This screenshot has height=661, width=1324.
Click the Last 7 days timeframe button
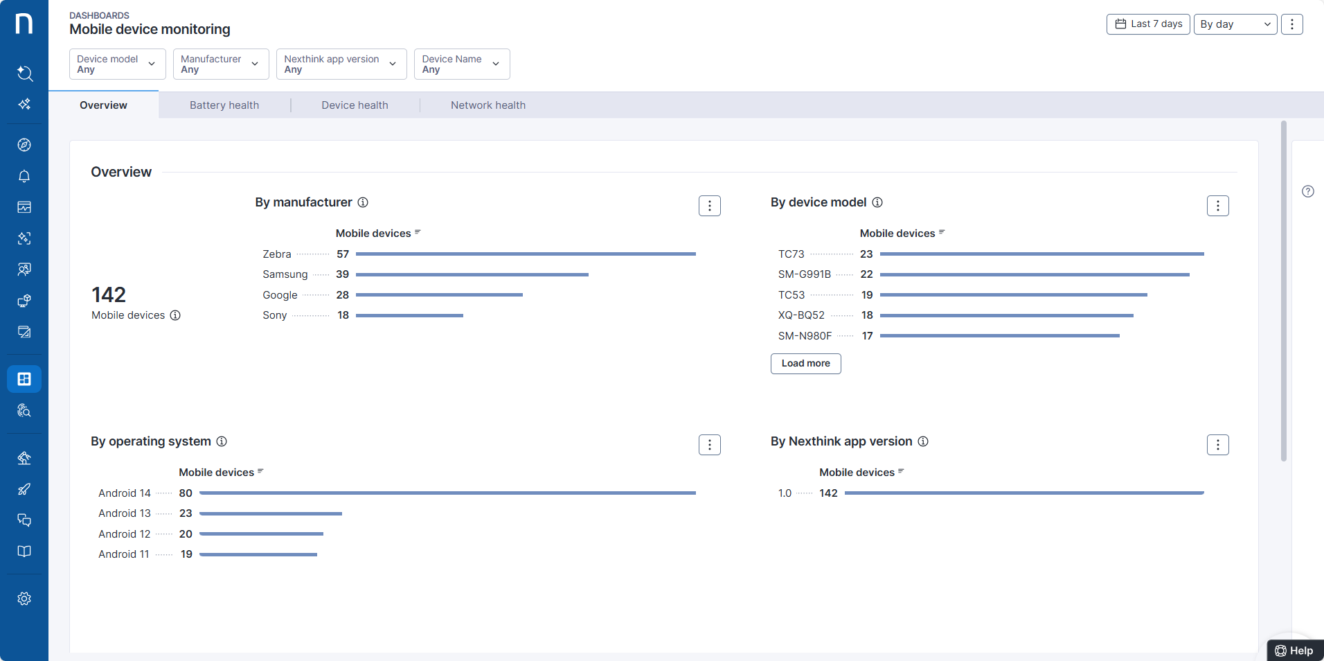1148,24
